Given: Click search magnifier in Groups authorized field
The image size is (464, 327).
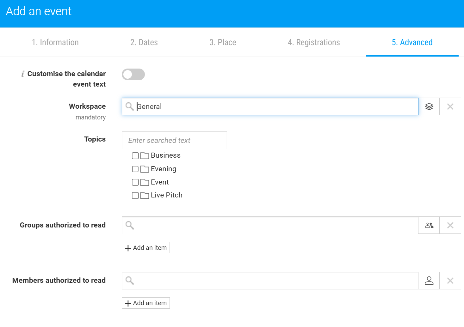Looking at the screenshot, I should click(x=130, y=225).
